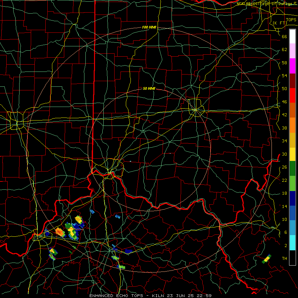Click the '10' scale value
Screen dimensions: 298x298
[284, 219]
